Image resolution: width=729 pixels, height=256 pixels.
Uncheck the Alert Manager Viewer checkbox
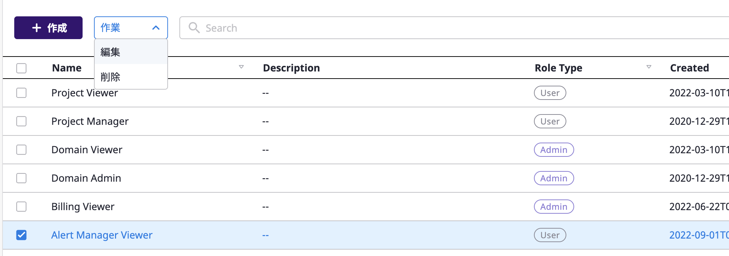point(21,235)
